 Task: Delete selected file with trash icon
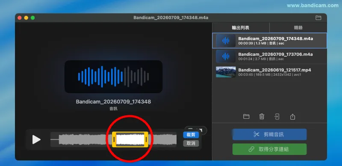(x=262, y=117)
